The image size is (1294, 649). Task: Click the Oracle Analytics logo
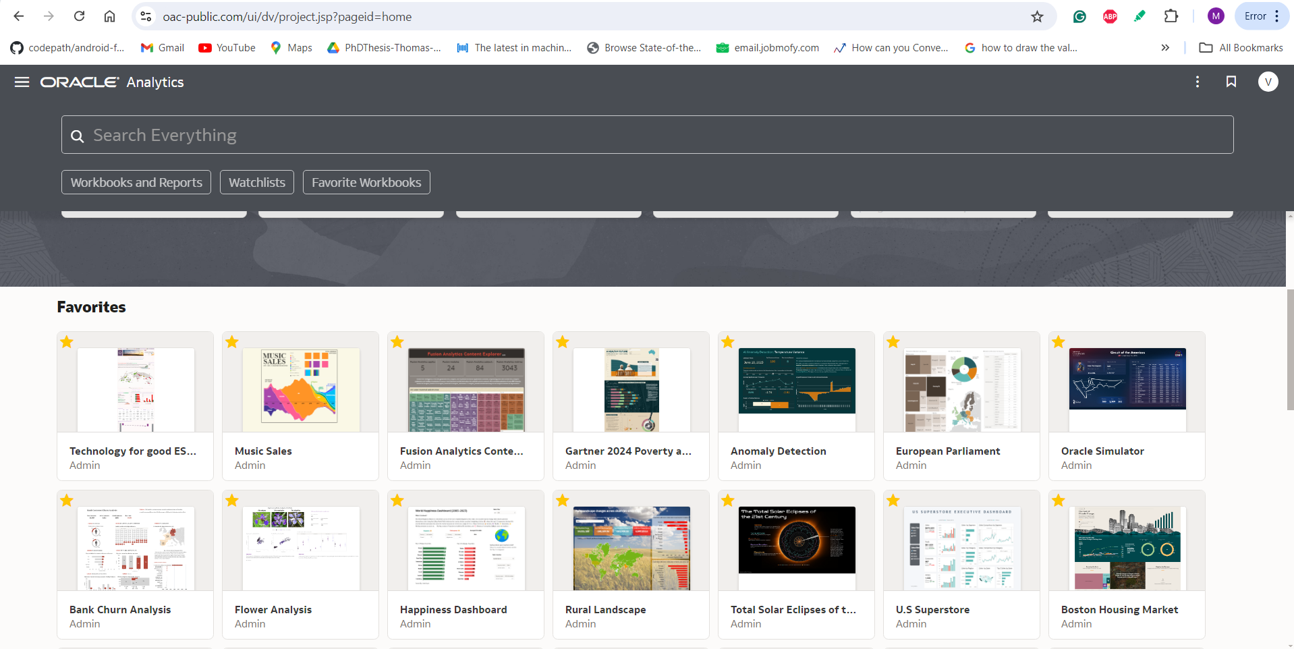[112, 82]
